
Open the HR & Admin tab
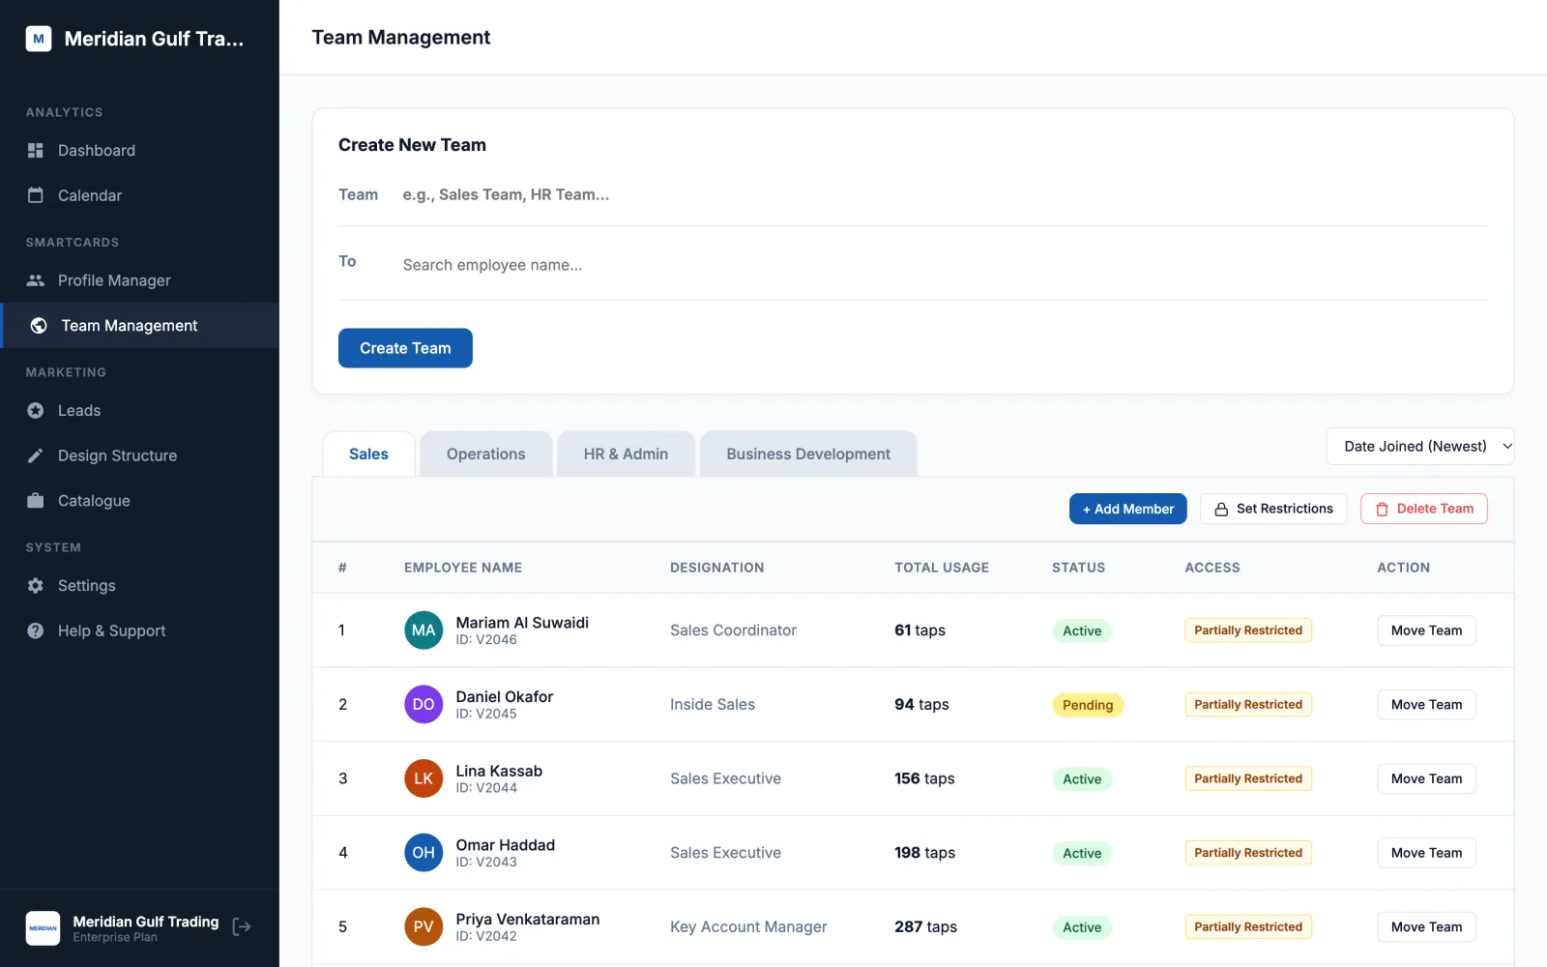coord(626,454)
